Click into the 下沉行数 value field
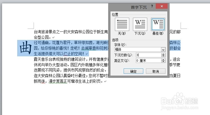The width and height of the screenshot is (210, 115). (149, 55)
